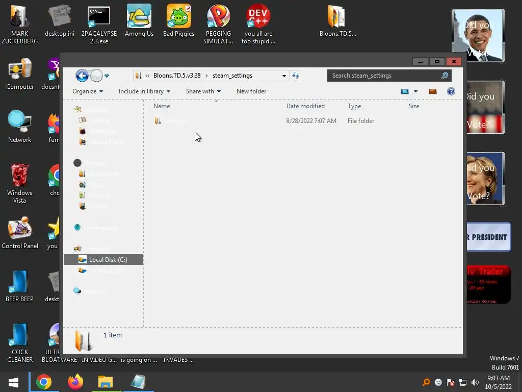Create a New folder

(x=251, y=91)
